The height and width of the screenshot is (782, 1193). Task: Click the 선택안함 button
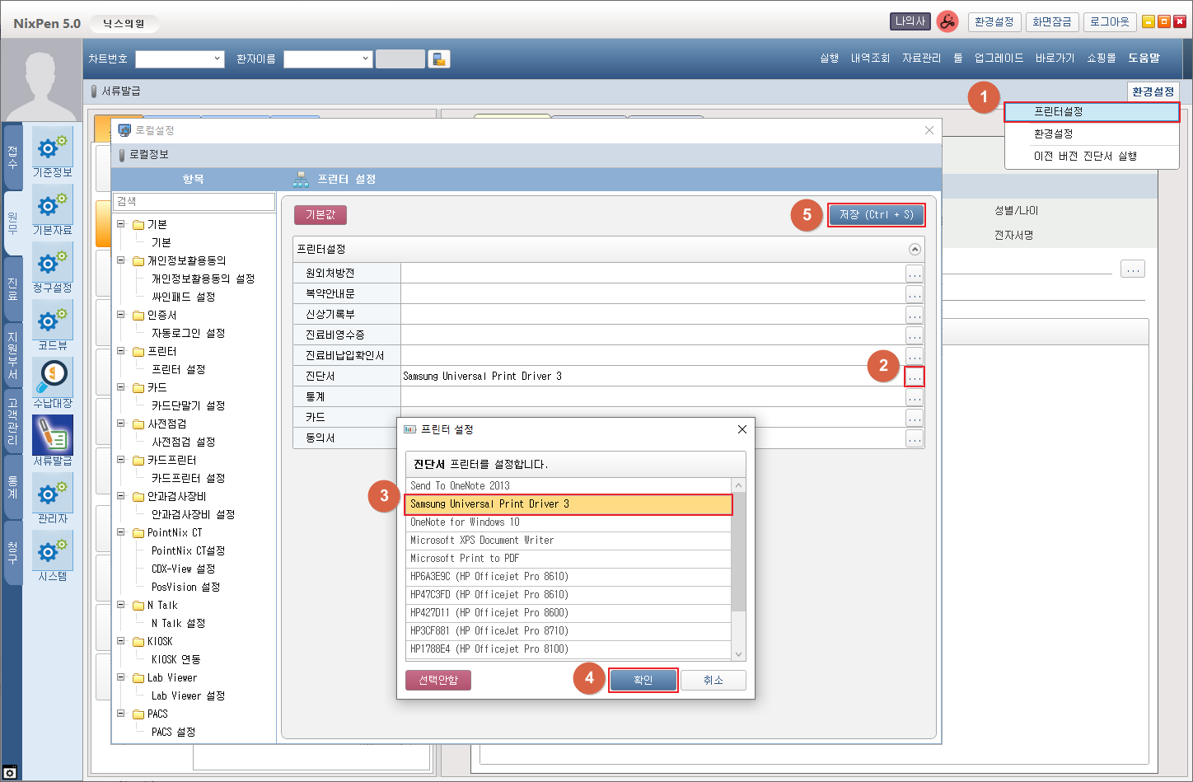coord(438,680)
